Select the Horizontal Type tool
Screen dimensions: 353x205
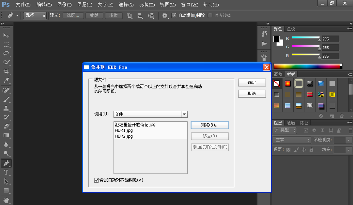click(6, 172)
